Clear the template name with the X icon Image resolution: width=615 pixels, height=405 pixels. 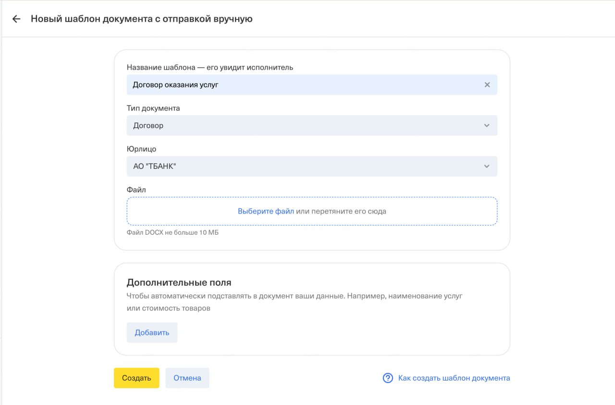coord(487,85)
